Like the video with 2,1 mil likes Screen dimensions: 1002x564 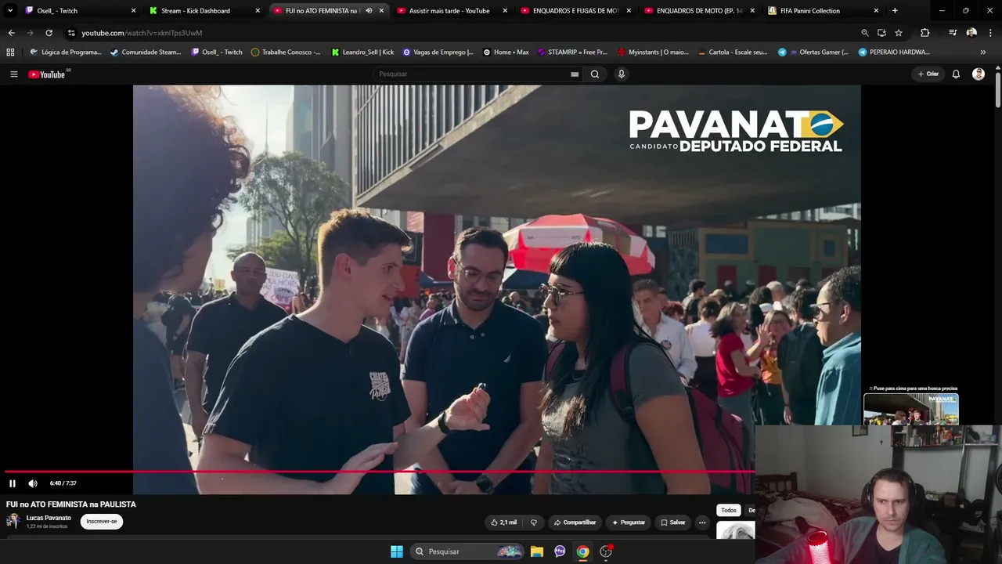point(503,522)
